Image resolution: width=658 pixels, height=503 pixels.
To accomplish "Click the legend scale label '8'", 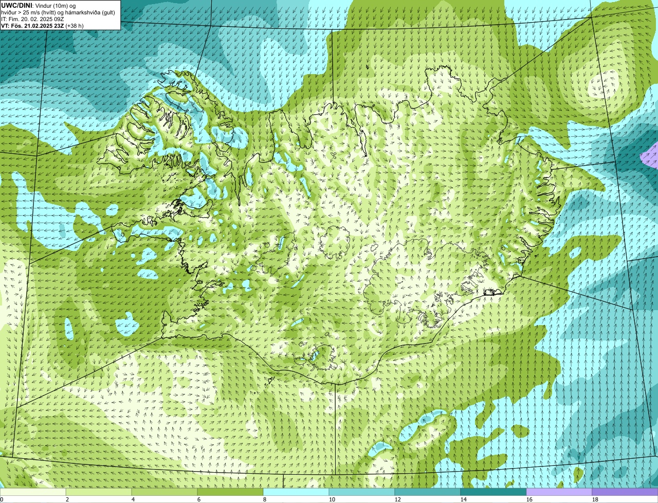I will tap(265, 499).
